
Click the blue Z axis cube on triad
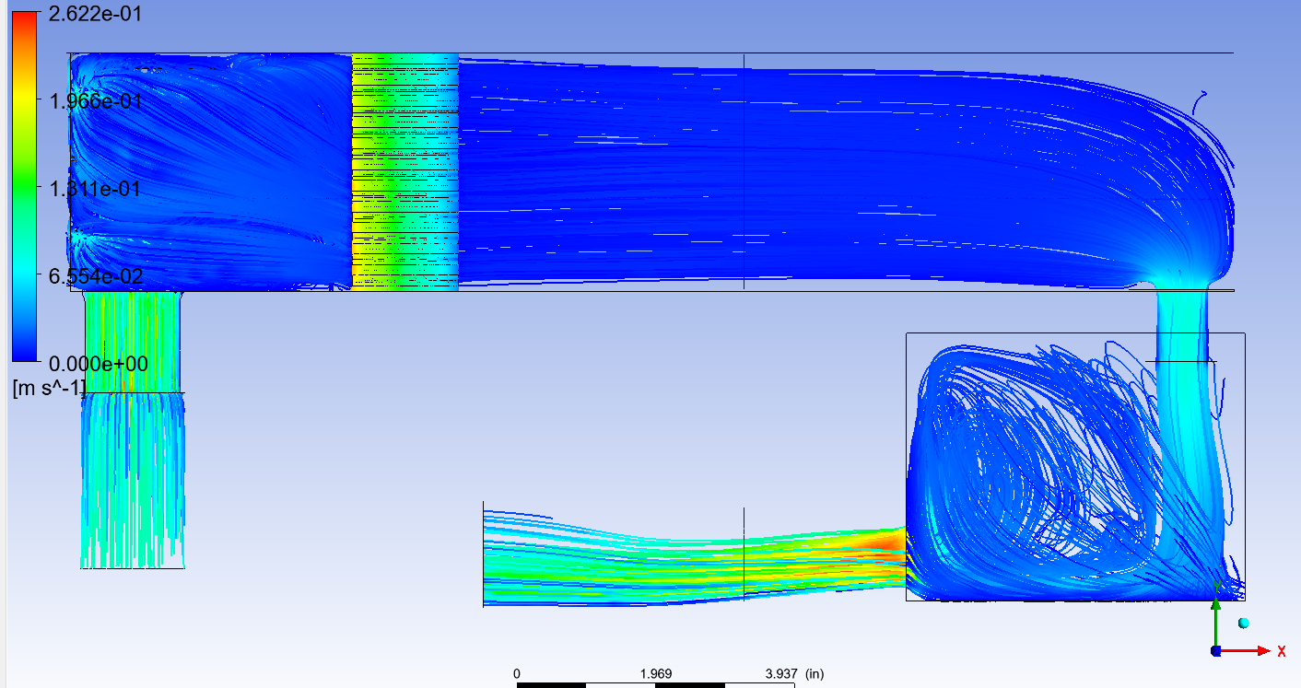(1216, 651)
